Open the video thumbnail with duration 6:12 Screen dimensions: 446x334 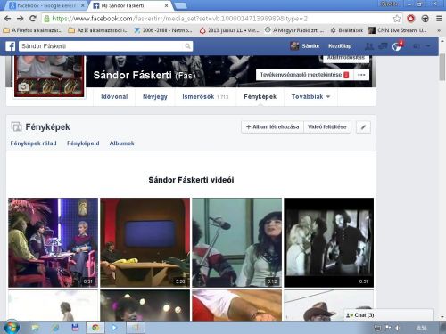pos(236,242)
